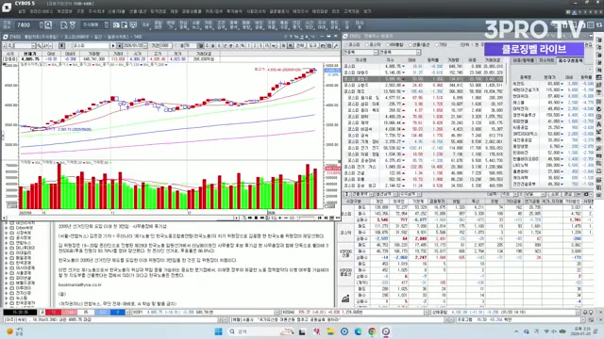The width and height of the screenshot is (604, 339).
Task: Click the monitor screen icon in top toolbar
Action: [x=133, y=25]
